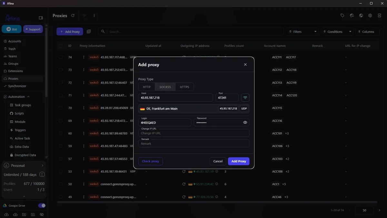Select HTTPS proxy type
The width and height of the screenshot is (387, 218).
click(184, 87)
